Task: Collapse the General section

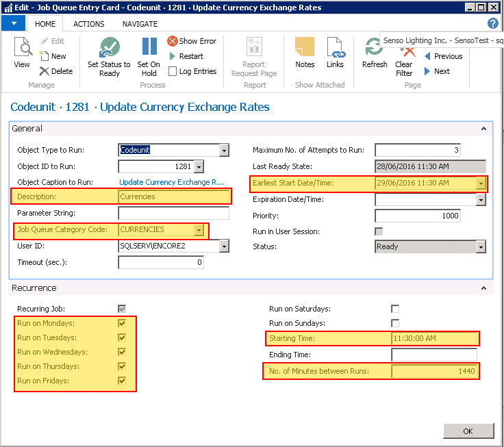Action: tap(483, 129)
